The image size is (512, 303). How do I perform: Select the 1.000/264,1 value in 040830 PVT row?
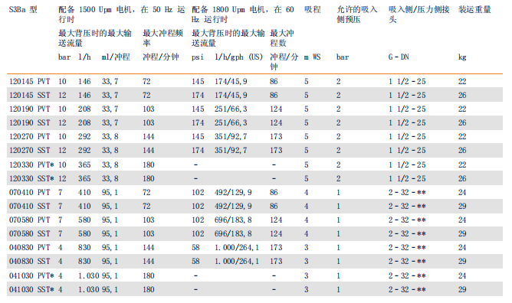click(x=236, y=248)
